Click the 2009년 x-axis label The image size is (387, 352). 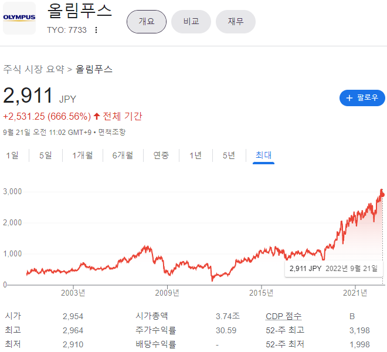(x=167, y=293)
